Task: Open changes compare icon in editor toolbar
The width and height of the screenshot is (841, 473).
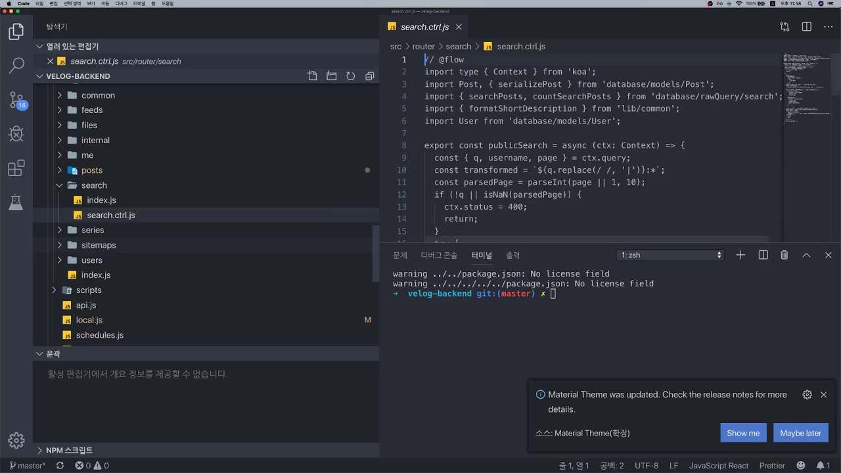Action: (x=784, y=27)
